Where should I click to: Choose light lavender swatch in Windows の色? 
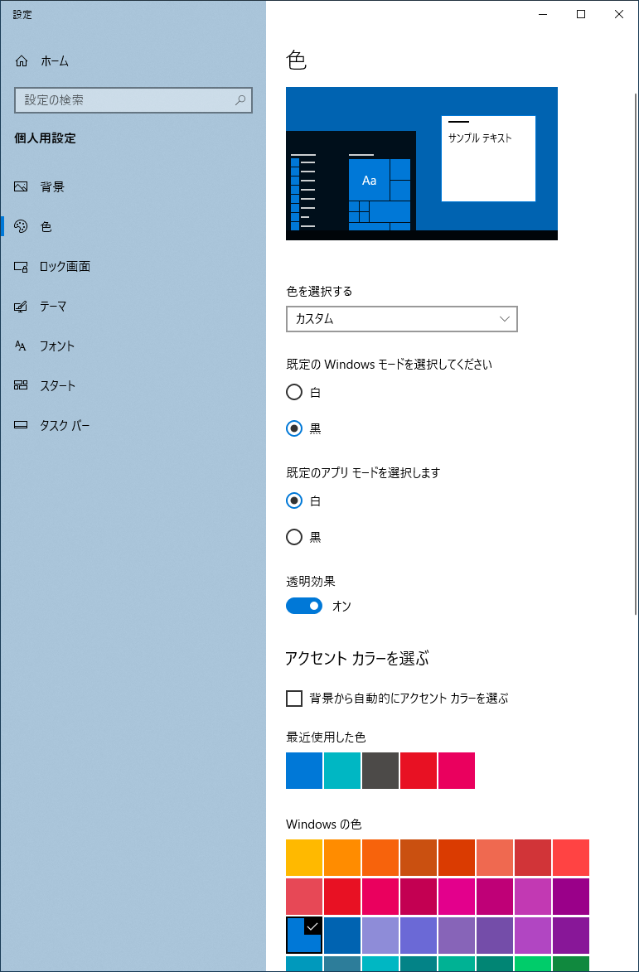tap(380, 935)
